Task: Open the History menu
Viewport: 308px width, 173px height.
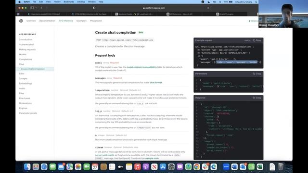Action: (x=57, y=2)
